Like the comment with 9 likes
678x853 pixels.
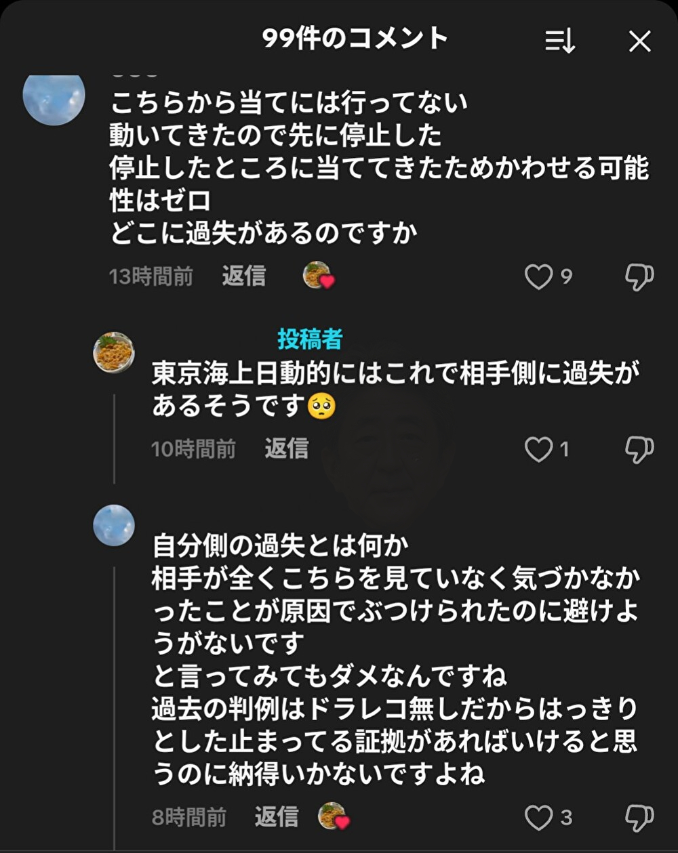[539, 276]
